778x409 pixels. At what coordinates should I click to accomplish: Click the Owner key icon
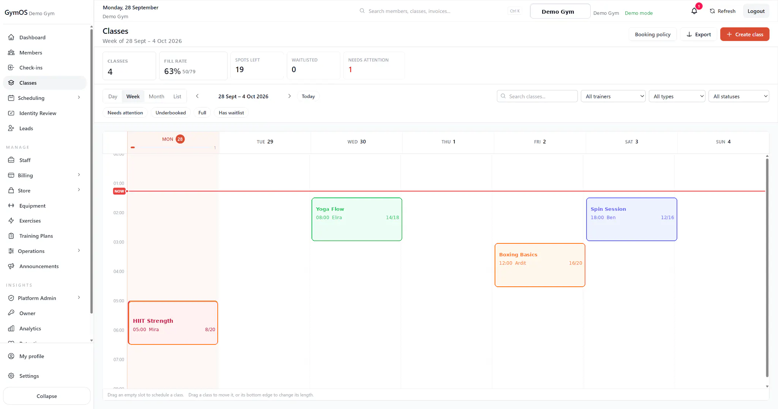11,313
